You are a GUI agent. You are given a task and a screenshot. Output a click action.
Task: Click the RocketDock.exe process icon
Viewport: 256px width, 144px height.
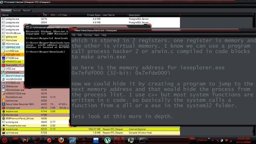(4, 97)
